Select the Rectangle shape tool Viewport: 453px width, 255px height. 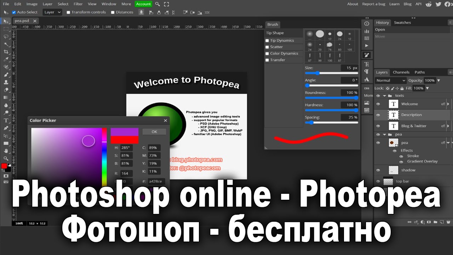(x=6, y=143)
